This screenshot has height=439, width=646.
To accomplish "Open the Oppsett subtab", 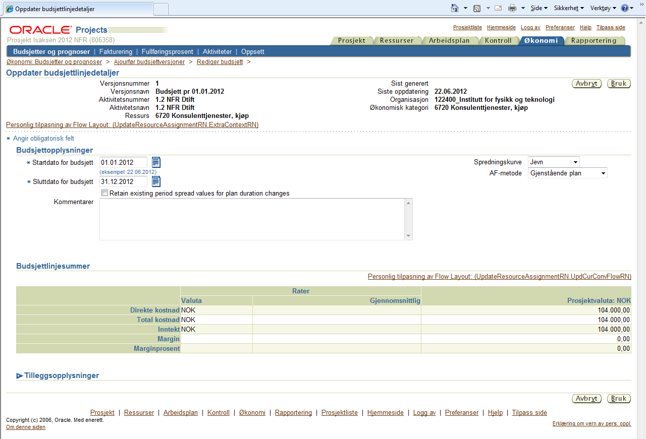I will (253, 51).
